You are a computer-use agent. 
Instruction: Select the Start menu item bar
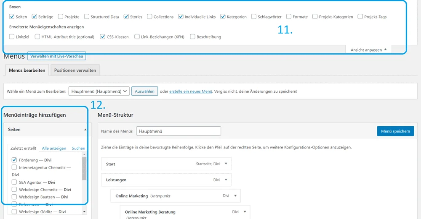tap(166, 164)
